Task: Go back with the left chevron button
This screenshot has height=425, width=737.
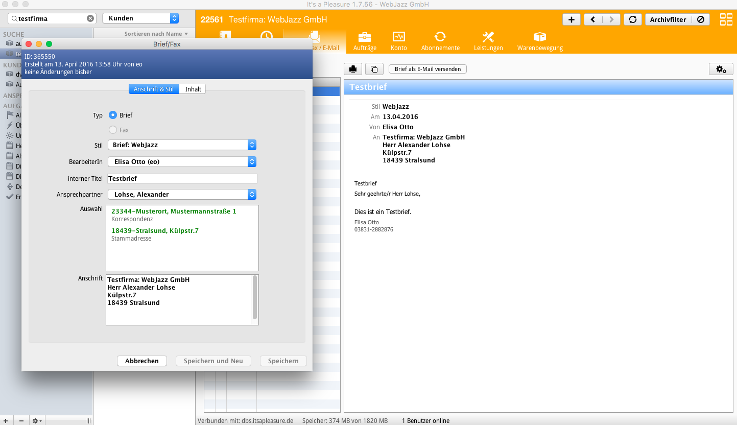Action: point(593,19)
